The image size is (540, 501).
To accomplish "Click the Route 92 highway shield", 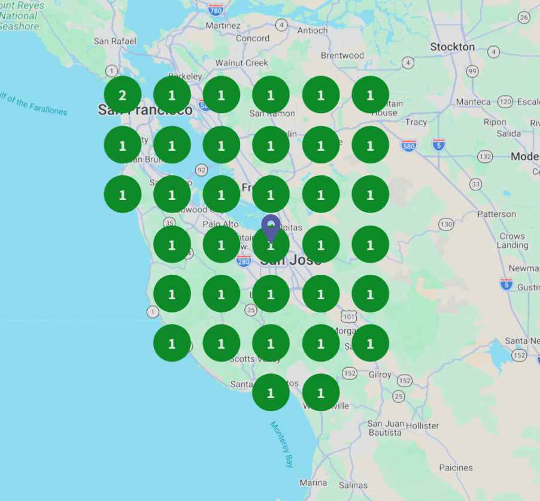I will [201, 171].
